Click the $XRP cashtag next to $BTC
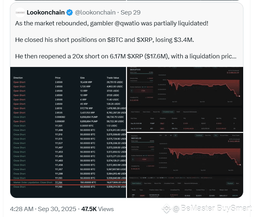This screenshot has width=254, height=217. [145, 40]
